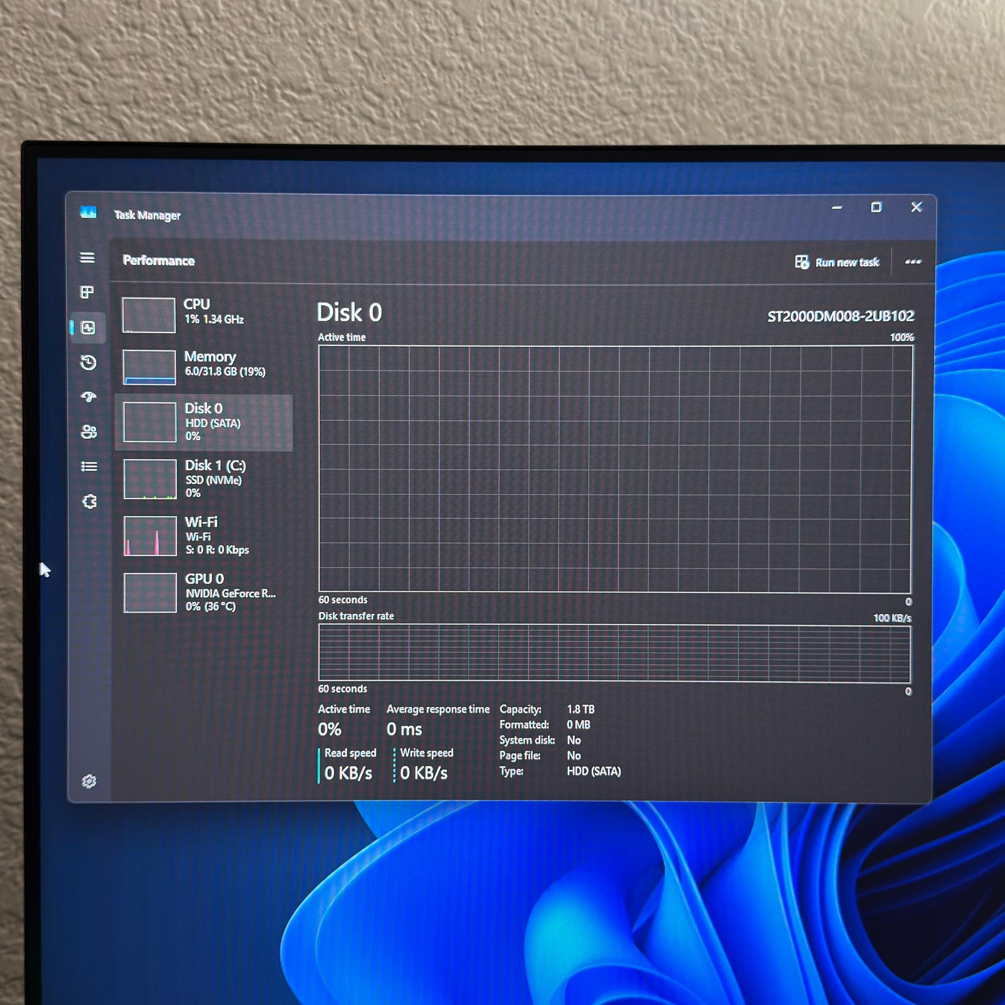Select Disk 1 (C:) SSD entry

(x=204, y=479)
